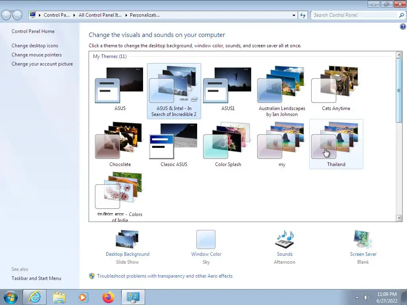This screenshot has width=407, height=305.
Task: Open the Windows Start menu
Action: tap(10, 297)
